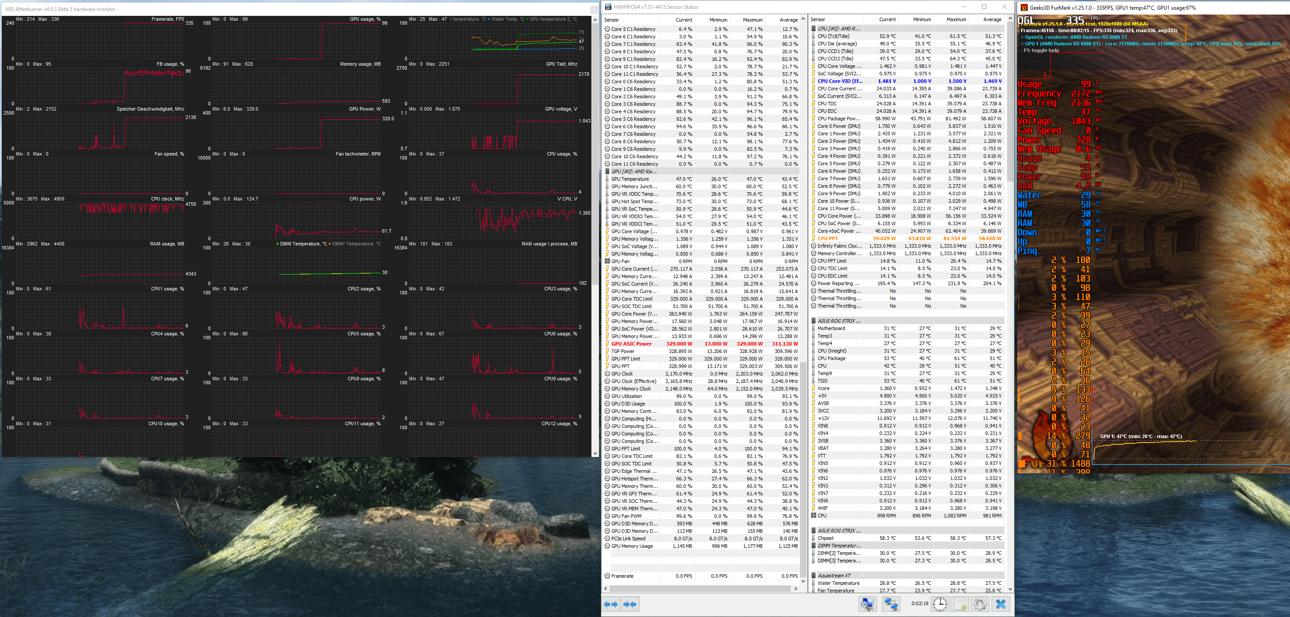
Task: Click HWiNFO right panel scroll up arrow
Action: tap(1010, 19)
